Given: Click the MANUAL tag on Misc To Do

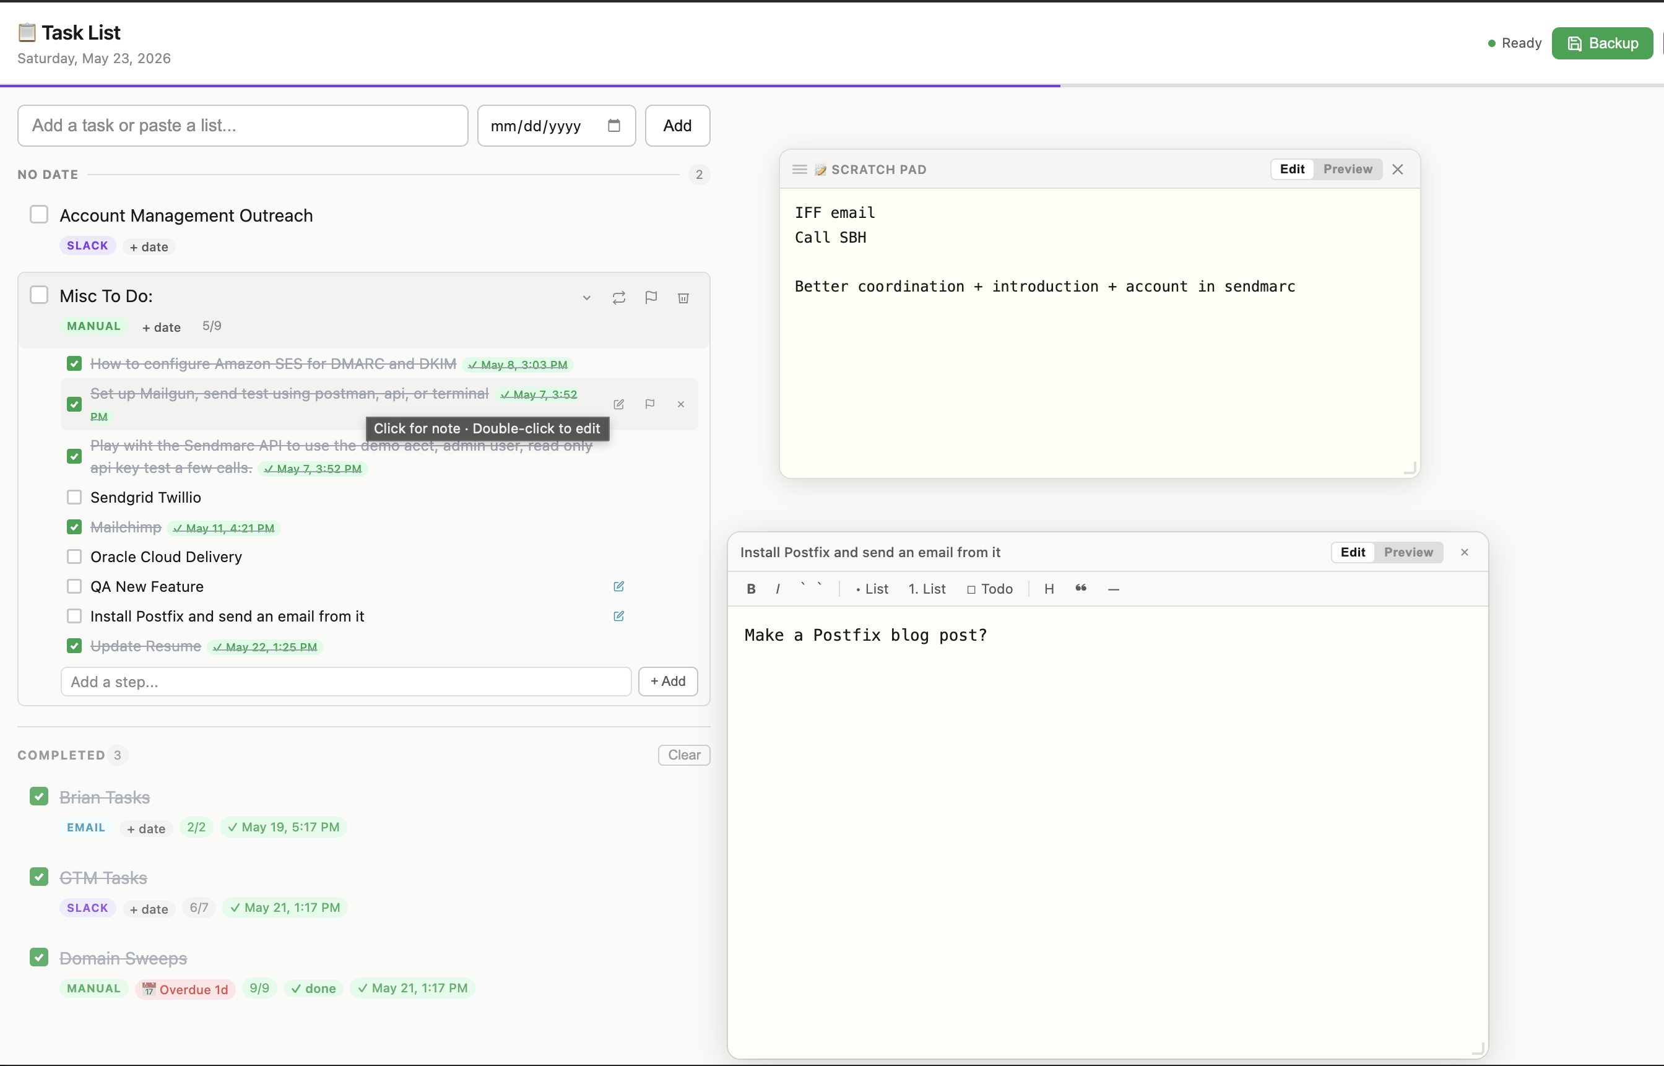Looking at the screenshot, I should point(93,326).
